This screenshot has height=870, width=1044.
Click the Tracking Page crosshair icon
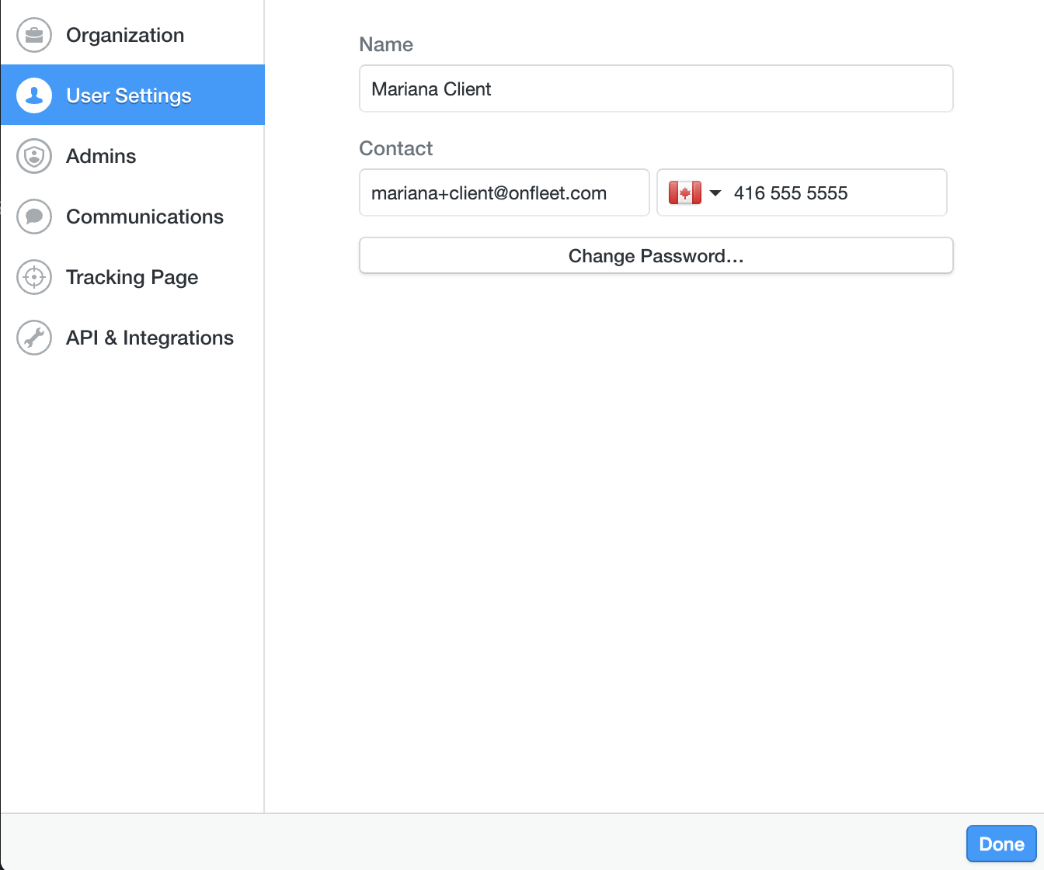[34, 277]
